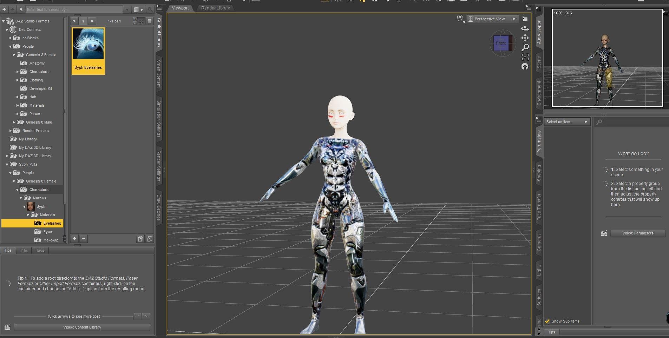
Task: Open the Aux Viewport pane options menu
Action: [x=539, y=9]
